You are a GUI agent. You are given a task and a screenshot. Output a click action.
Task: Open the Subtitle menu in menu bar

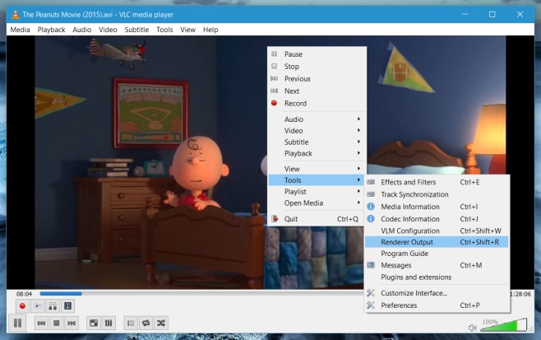point(136,30)
